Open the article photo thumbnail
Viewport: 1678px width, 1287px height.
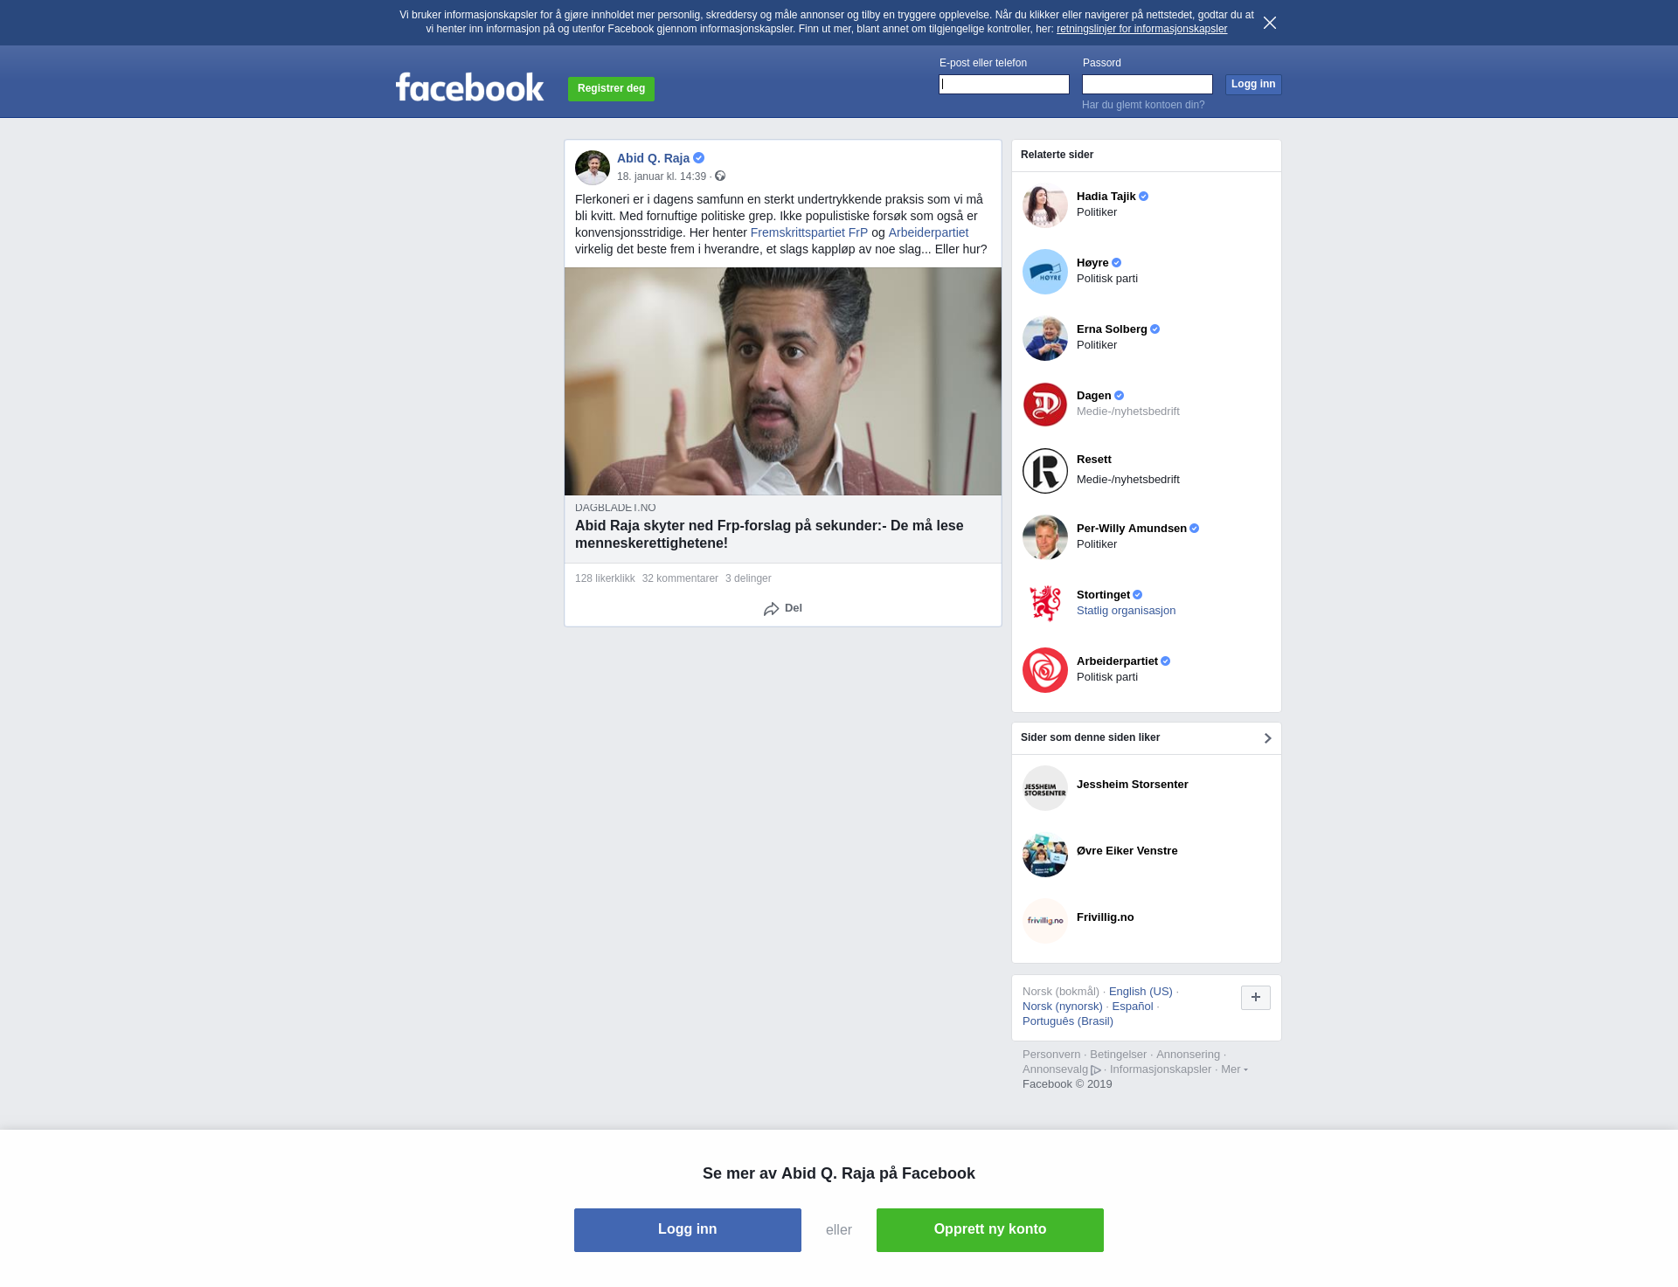pyautogui.click(x=783, y=382)
